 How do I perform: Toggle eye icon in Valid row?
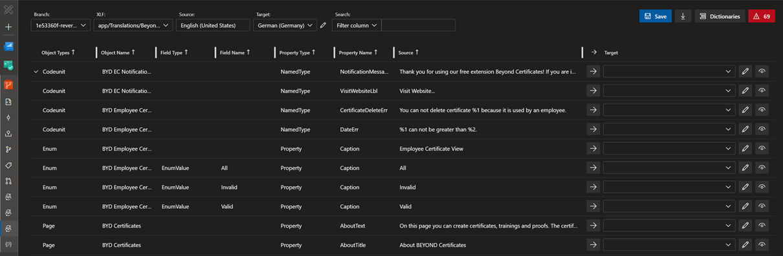point(762,206)
